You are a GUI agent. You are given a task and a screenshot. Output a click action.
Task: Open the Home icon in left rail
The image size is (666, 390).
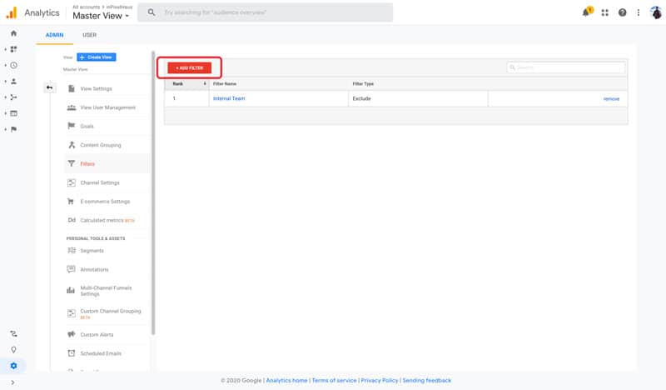pyautogui.click(x=13, y=33)
